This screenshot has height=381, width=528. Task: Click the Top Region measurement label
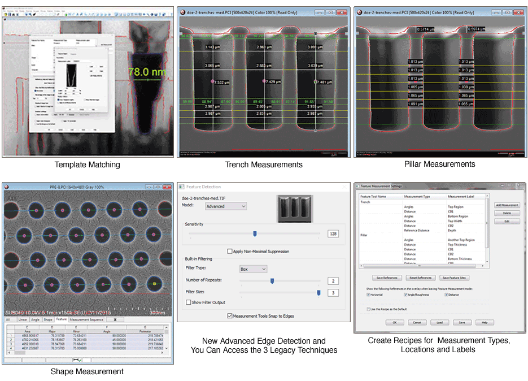point(456,207)
